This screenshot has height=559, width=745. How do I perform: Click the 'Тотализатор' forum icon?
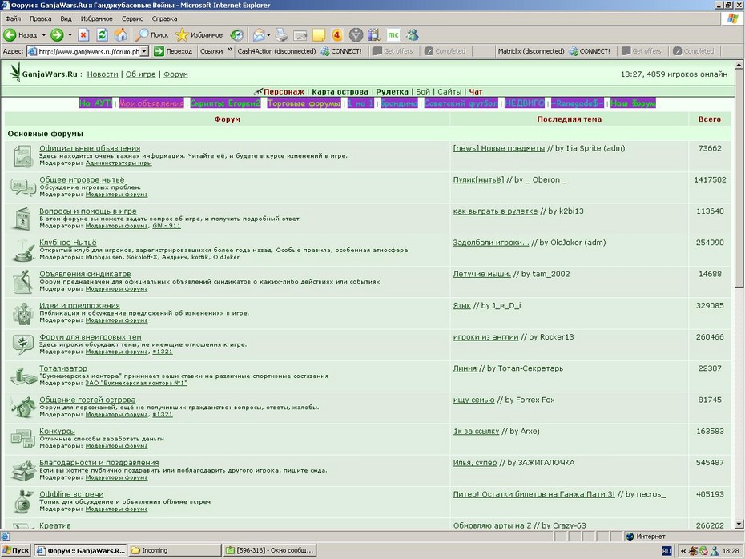coord(22,376)
